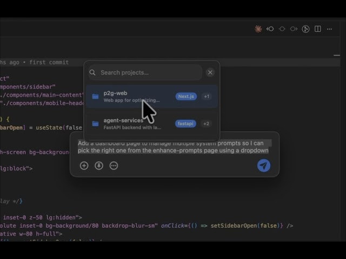Image resolution: width=346 pixels, height=259 pixels.
Task: Click the minimap marker at editor right edge
Action: click(x=337, y=55)
